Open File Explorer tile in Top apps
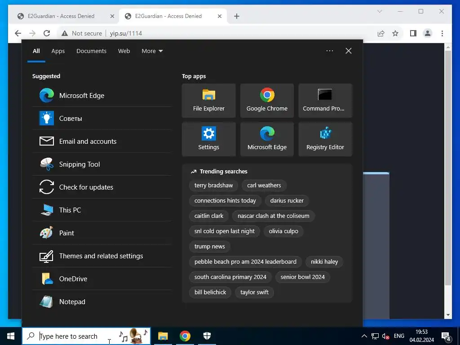 tap(208, 101)
